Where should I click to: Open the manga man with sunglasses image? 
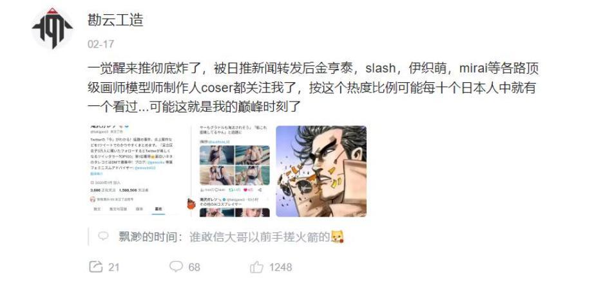321,171
